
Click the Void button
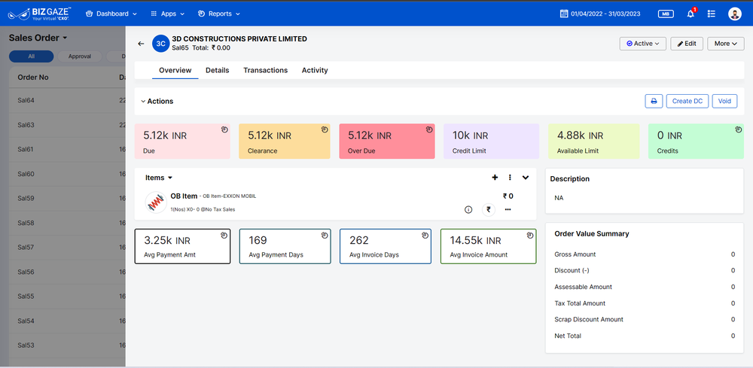tap(724, 102)
